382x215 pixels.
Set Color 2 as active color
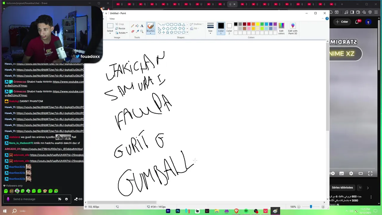(x=229, y=28)
